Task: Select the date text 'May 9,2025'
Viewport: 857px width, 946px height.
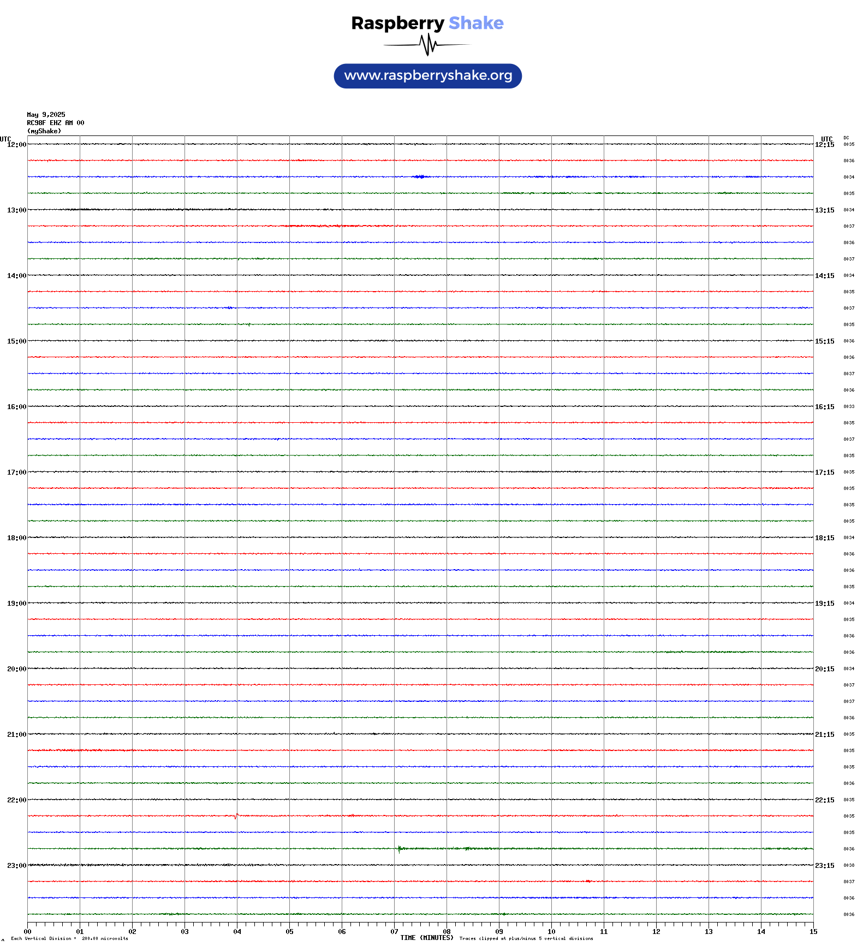Action: pyautogui.click(x=46, y=115)
